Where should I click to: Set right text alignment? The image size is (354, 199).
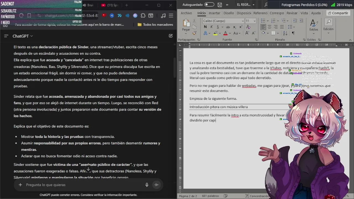pos(275,27)
